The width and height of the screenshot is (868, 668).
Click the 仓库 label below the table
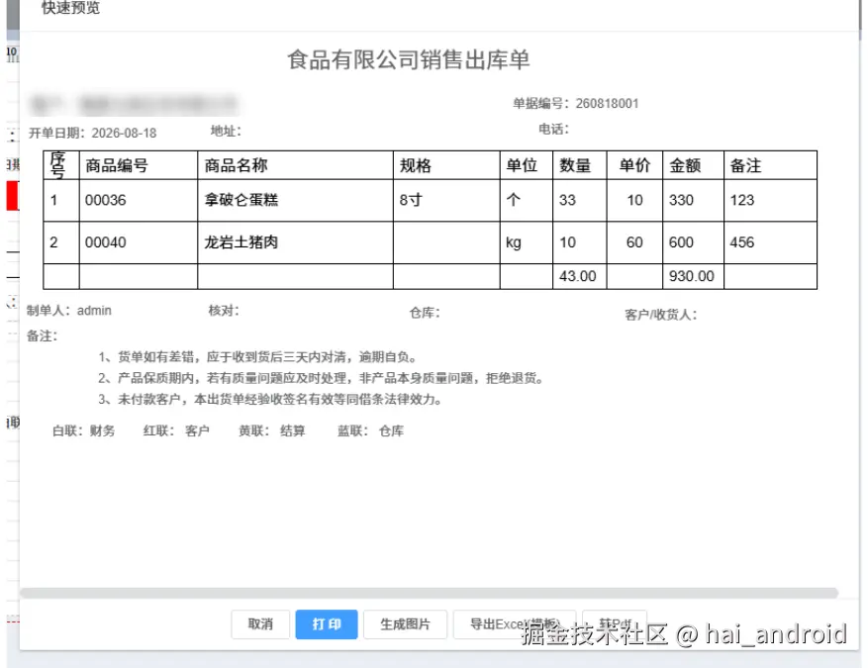[425, 313]
